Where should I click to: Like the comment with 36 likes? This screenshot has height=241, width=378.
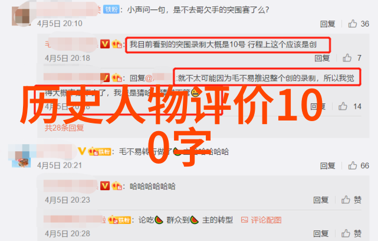[x=353, y=24]
